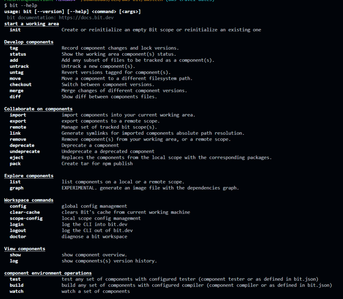Click 'Record component changes and lock versions.'
The image size is (343, 299).
(120, 48)
